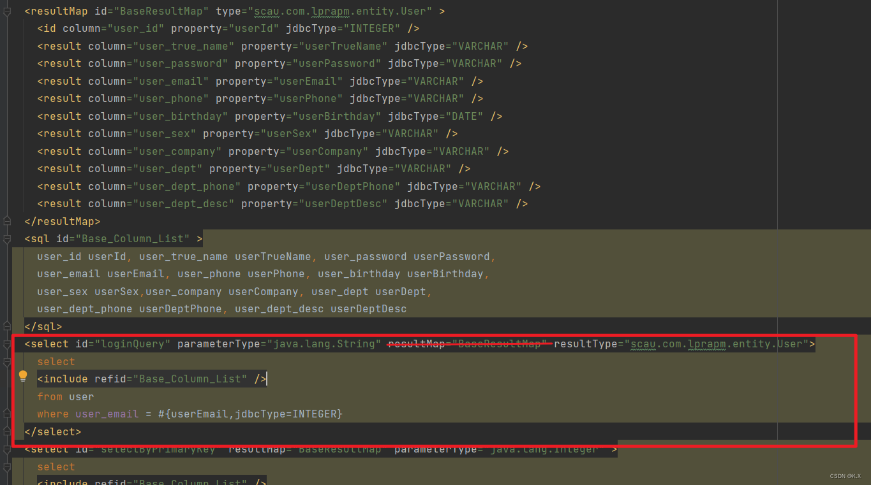The image size is (871, 485).
Task: Click the closing </sql> tag
Action: (43, 326)
